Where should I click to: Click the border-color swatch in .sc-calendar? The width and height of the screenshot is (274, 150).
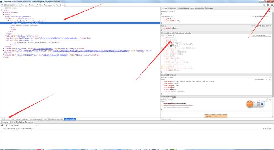[x=178, y=52]
